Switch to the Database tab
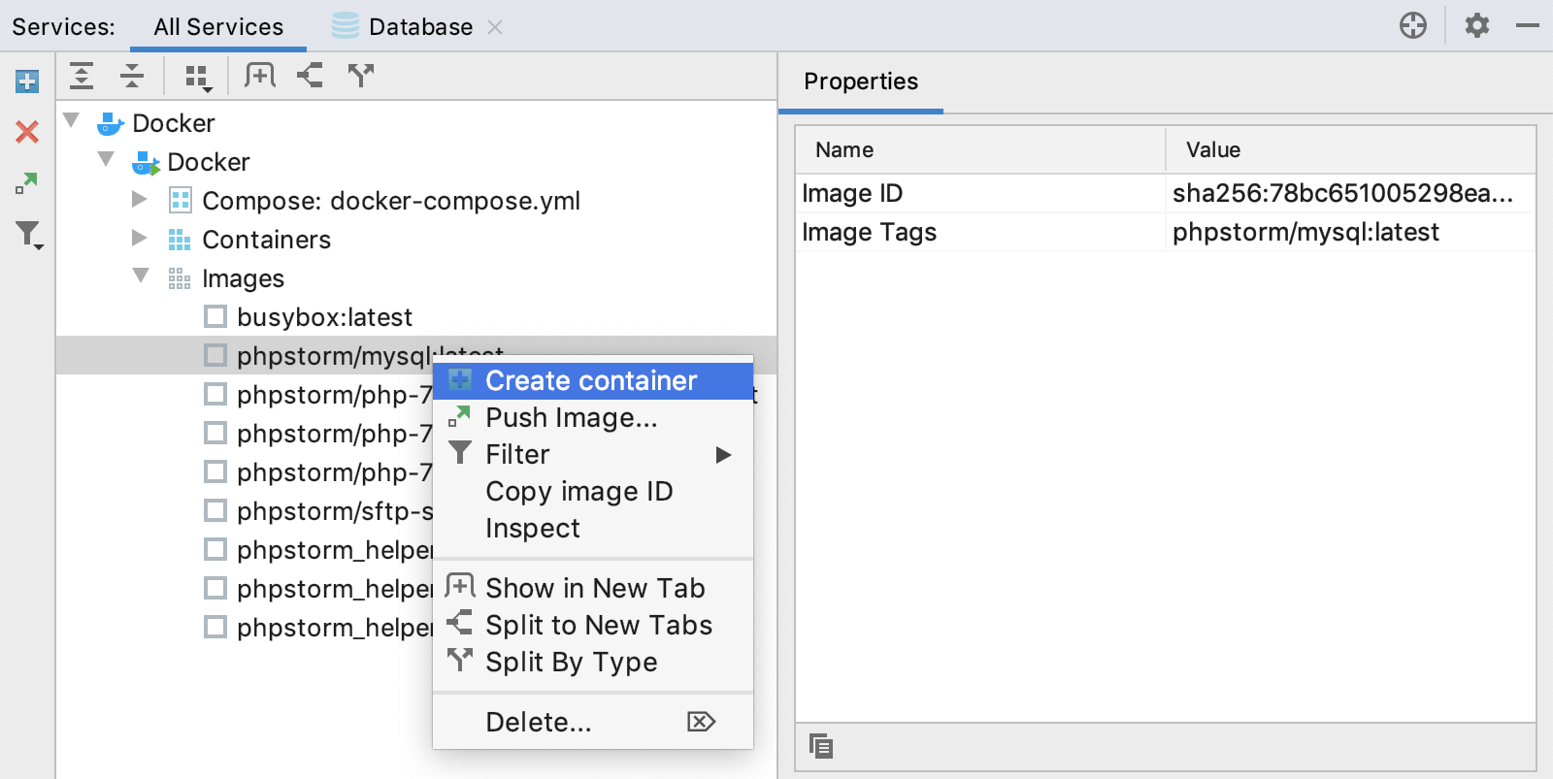The width and height of the screenshot is (1553, 779). [x=420, y=27]
